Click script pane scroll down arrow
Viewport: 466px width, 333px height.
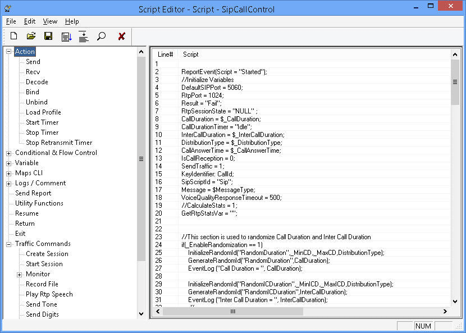pos(455,302)
